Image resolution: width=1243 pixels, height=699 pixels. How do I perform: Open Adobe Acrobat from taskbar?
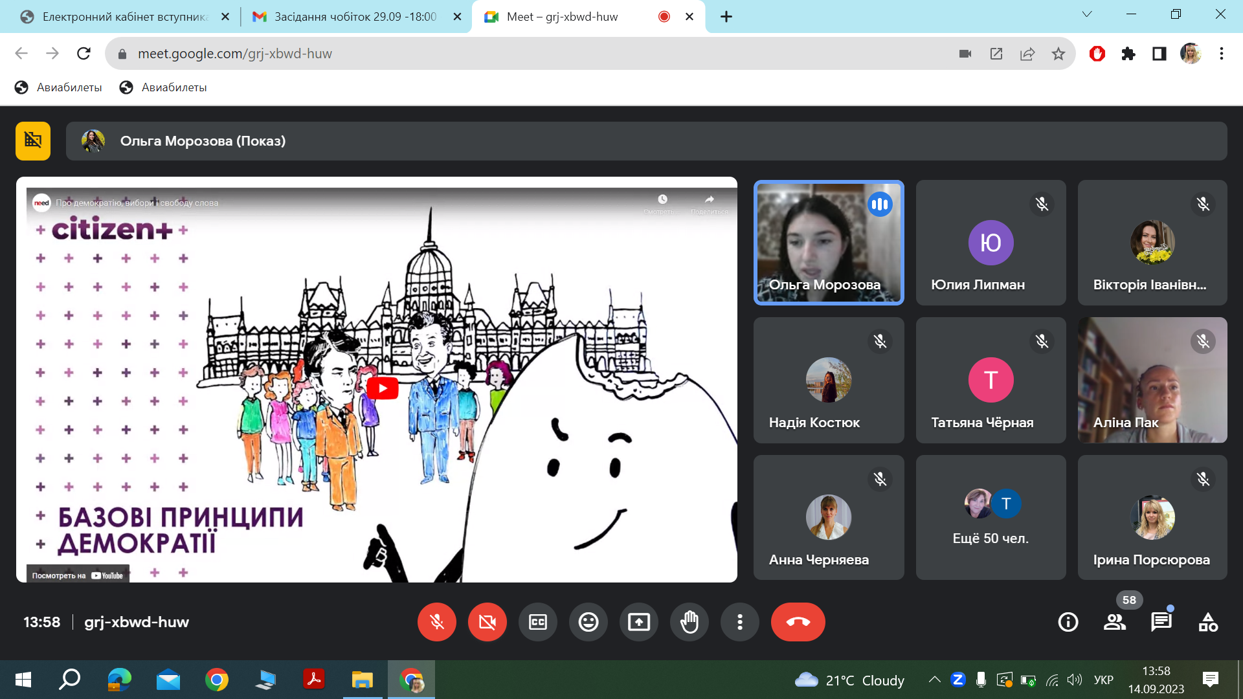(x=314, y=680)
